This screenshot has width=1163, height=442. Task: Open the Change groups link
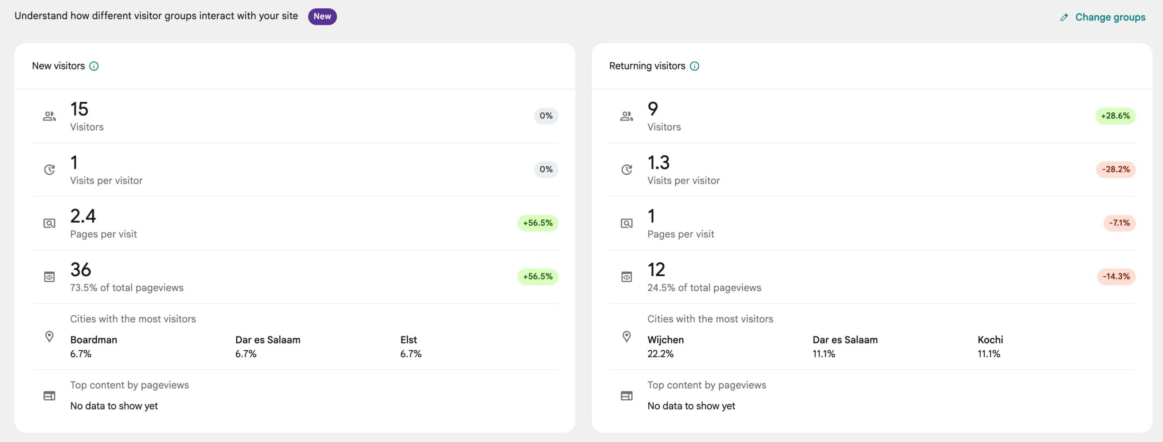pyautogui.click(x=1110, y=17)
